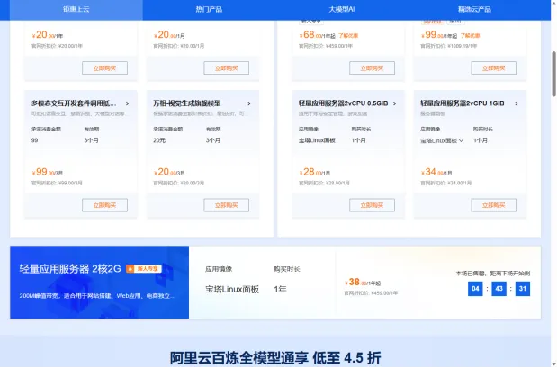Click the 1年 duration in banner

coord(280,290)
